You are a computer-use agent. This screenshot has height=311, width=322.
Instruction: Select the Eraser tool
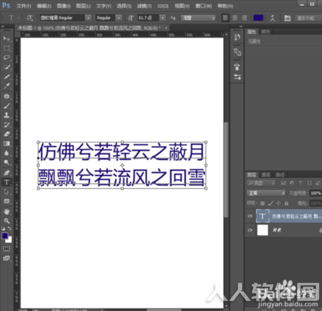click(6, 134)
